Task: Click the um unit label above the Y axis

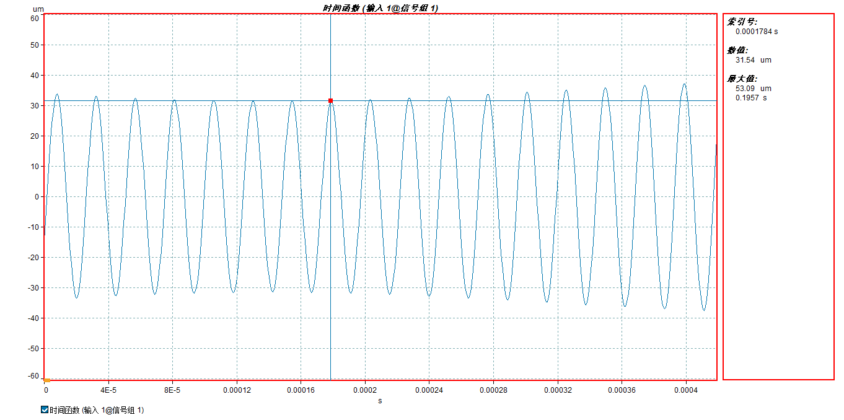Action: 37,9
